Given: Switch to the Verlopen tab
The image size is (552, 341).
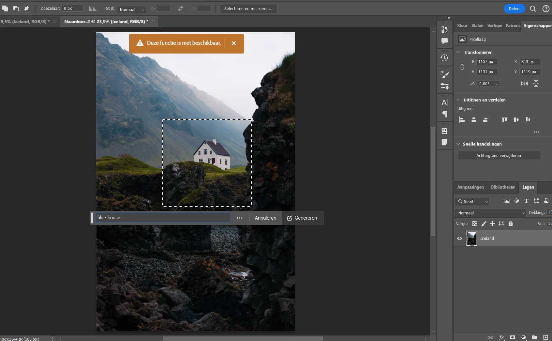Looking at the screenshot, I should 495,25.
